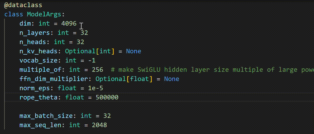Click the SwiGLU comment text
The height and width of the screenshot is (134, 314).
click(212, 70)
